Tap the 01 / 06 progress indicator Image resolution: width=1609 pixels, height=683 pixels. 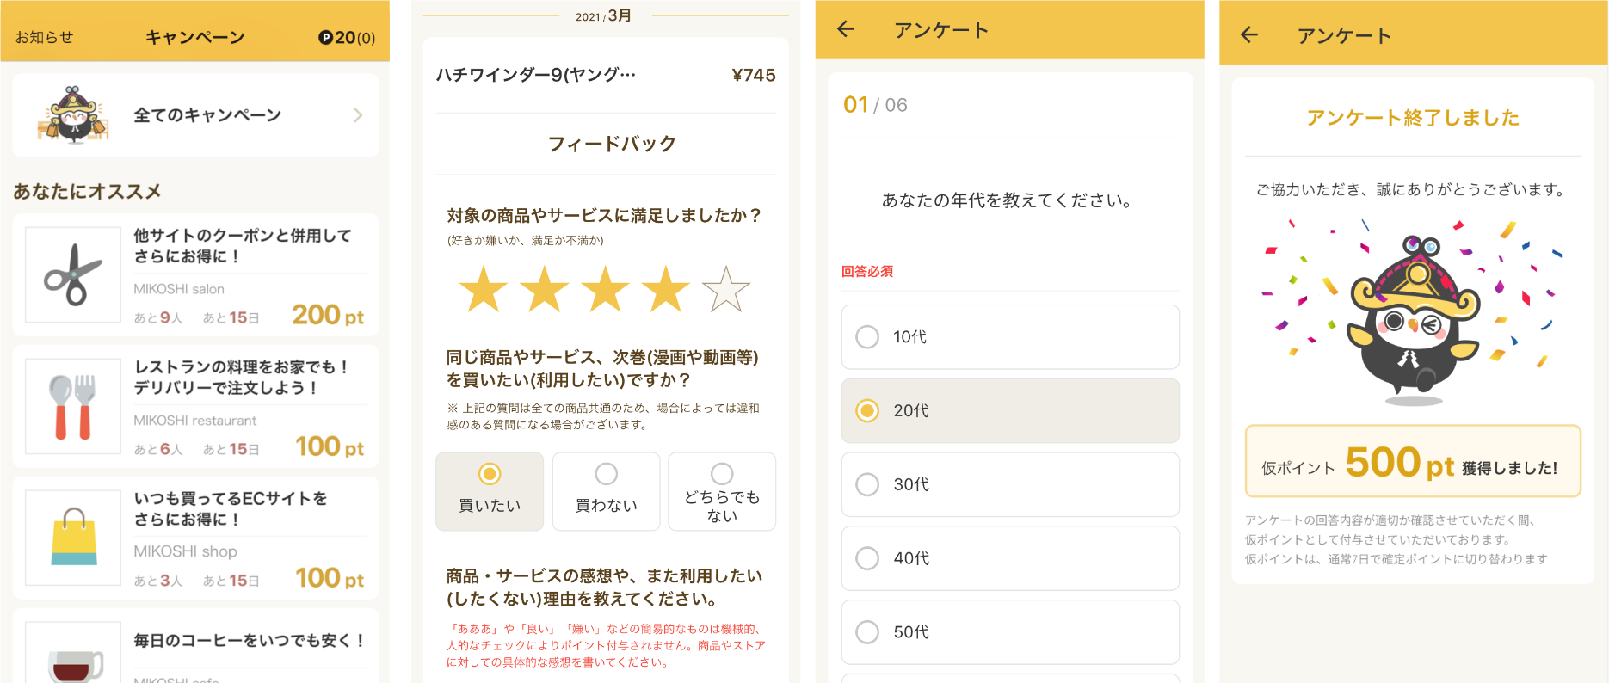pos(875,105)
